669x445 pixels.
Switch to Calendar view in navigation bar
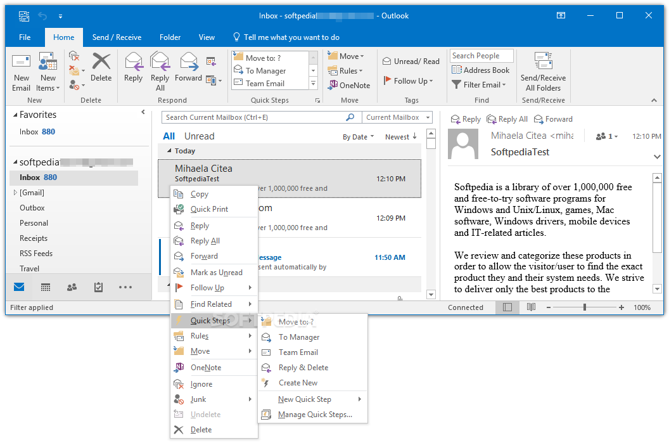tap(46, 287)
